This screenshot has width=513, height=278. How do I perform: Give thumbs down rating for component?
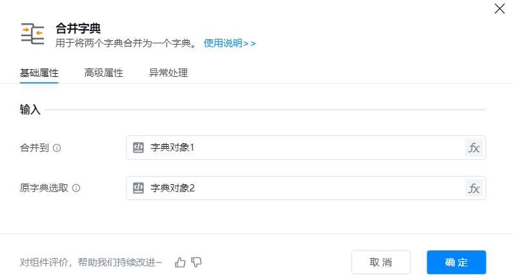(197, 262)
